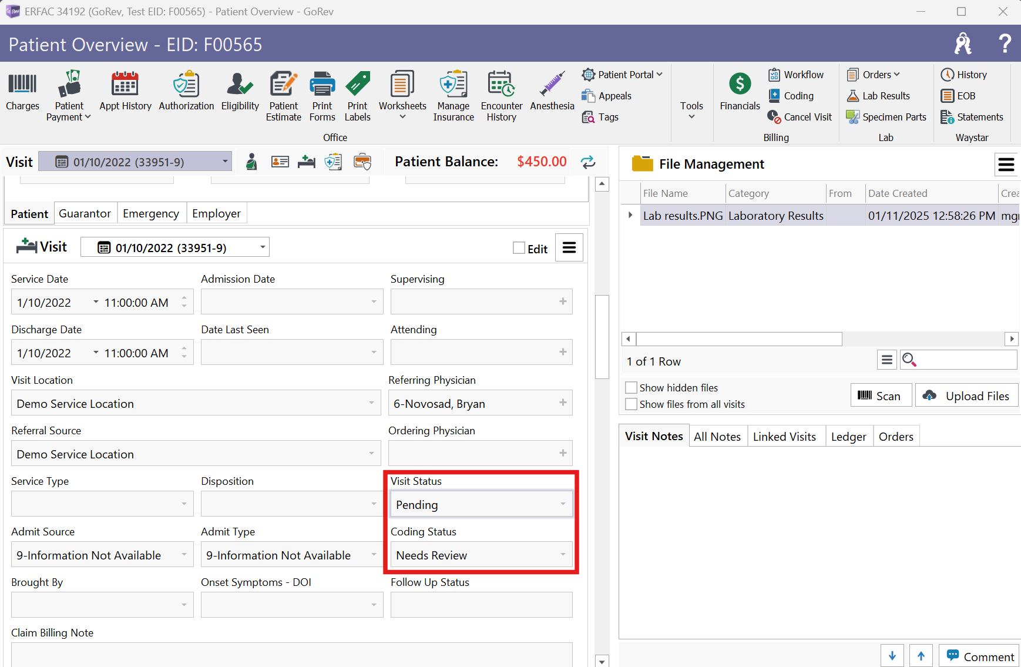The image size is (1021, 667).
Task: Check Show files from all visits
Action: tap(632, 404)
